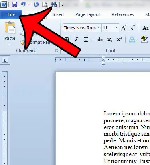Screen dimensions: 150x165
Task: Click the line starting "scelerisque at"
Action: [127, 154]
